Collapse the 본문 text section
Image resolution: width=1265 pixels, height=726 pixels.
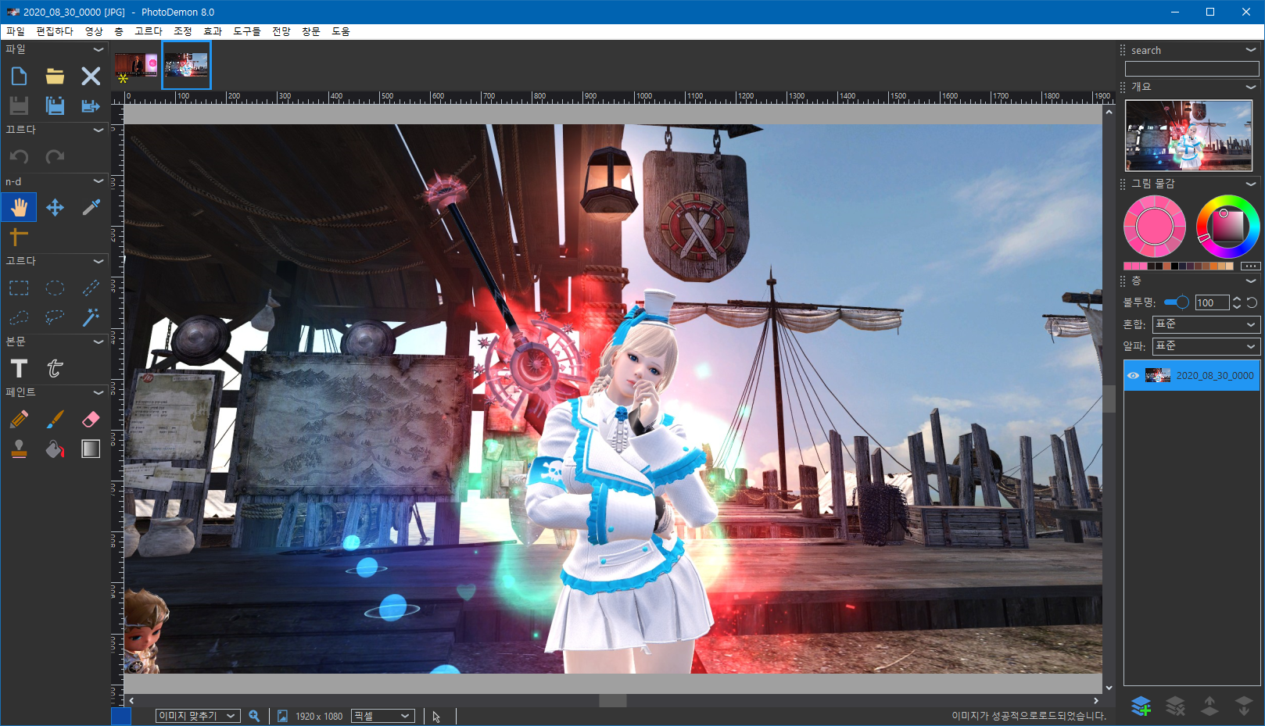(99, 342)
